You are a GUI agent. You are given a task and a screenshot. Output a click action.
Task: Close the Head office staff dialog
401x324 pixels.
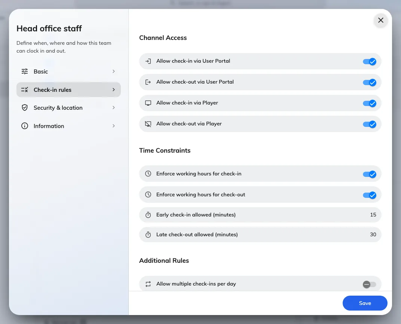(380, 20)
